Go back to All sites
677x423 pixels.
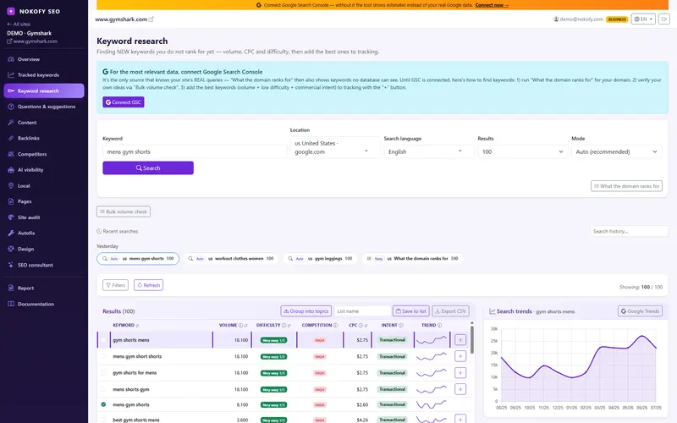[19, 25]
